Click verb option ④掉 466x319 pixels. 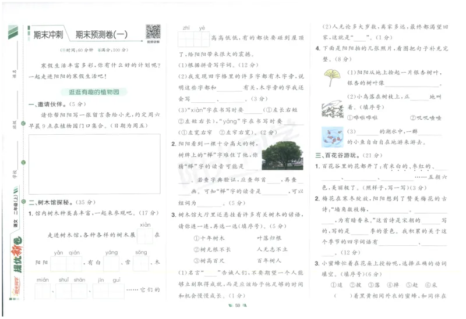[x=393, y=285]
